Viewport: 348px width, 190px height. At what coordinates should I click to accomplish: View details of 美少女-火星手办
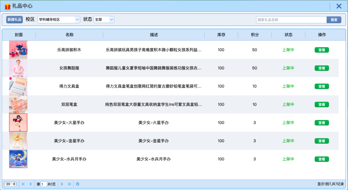(x=322, y=123)
